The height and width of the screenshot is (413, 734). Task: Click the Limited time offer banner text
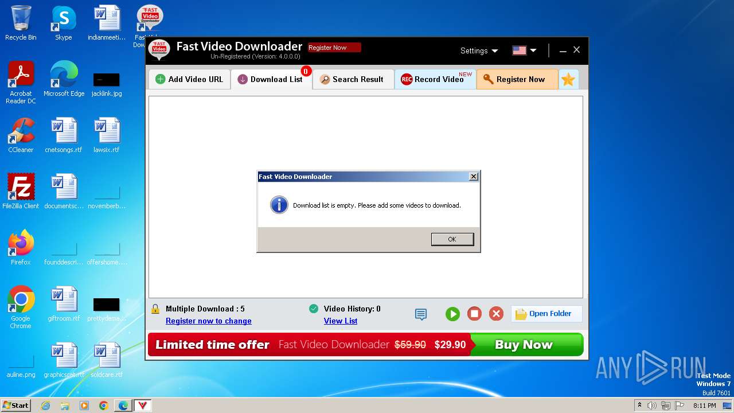[x=212, y=345]
